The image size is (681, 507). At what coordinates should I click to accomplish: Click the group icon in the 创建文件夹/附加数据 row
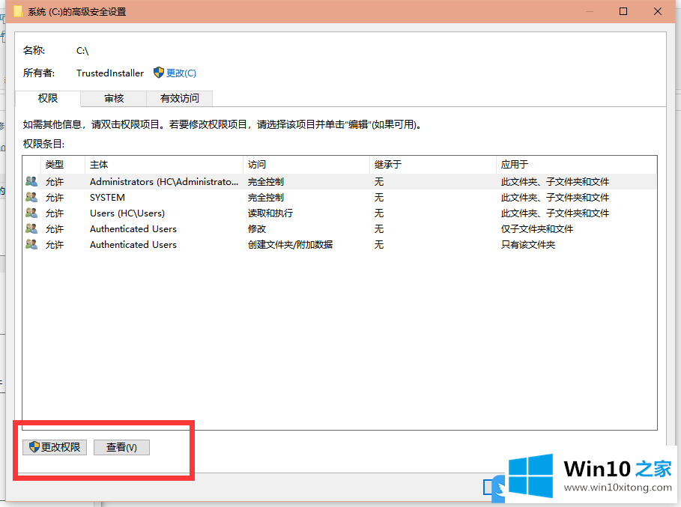point(31,244)
